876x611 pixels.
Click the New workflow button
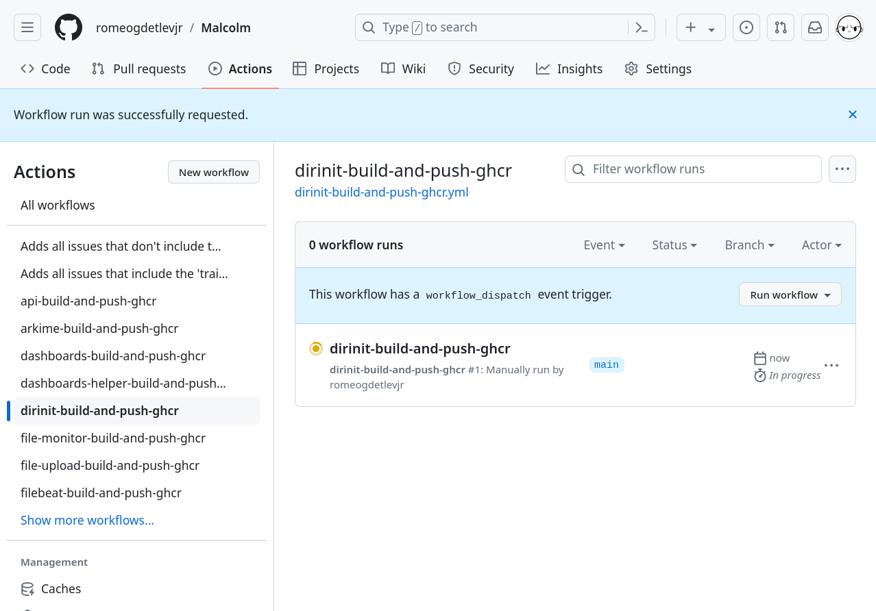coord(214,172)
